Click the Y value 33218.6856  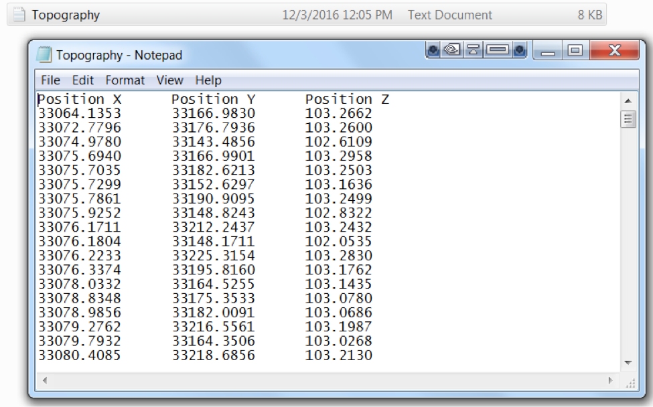(x=214, y=355)
